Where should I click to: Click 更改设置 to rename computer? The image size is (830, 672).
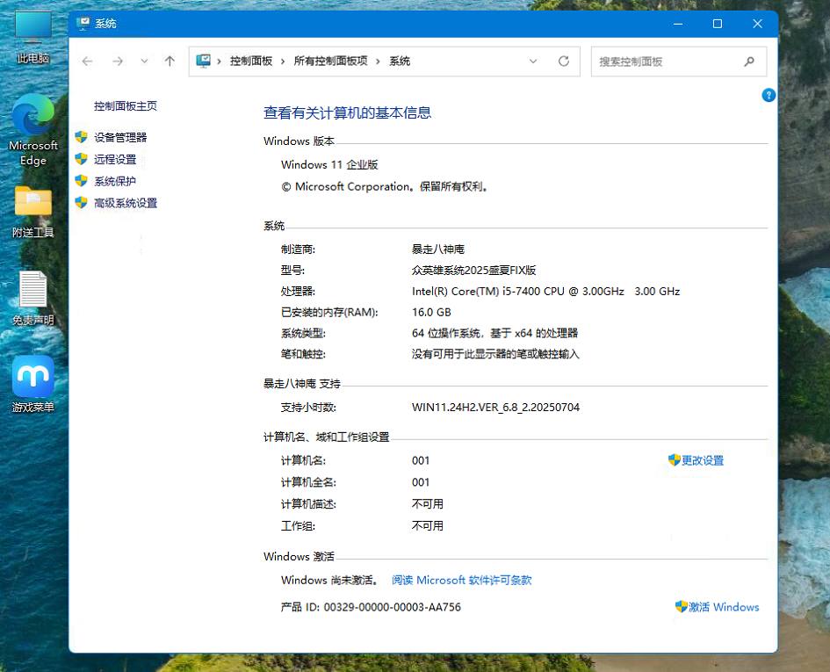(703, 460)
